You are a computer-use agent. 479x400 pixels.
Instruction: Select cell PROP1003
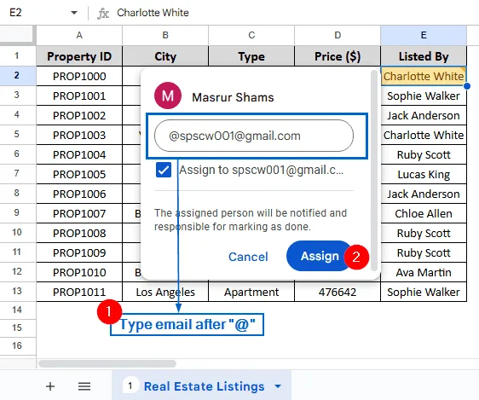(79, 135)
